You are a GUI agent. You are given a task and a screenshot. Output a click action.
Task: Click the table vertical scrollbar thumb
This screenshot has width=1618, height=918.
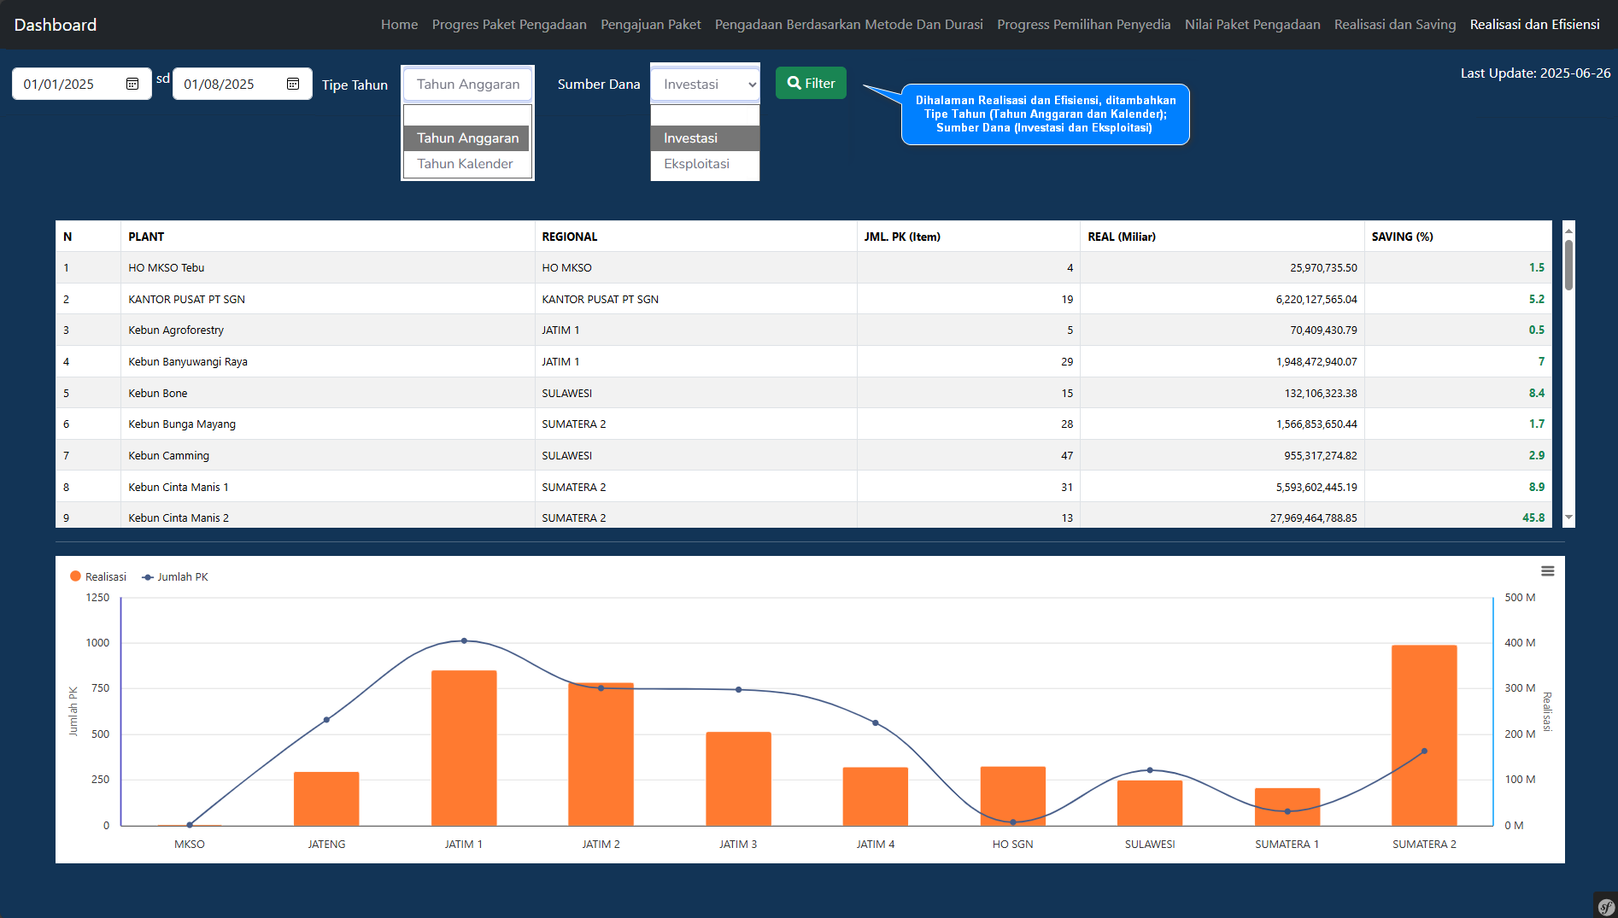(1568, 265)
